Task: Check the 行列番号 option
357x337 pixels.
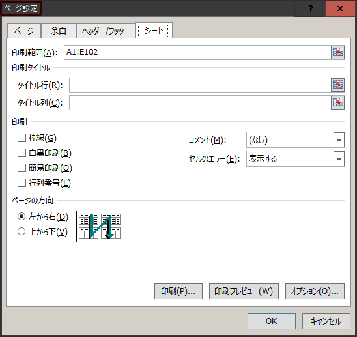Action: pyautogui.click(x=21, y=183)
